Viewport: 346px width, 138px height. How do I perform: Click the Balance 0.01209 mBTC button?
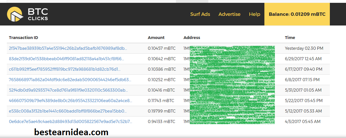click(x=297, y=14)
